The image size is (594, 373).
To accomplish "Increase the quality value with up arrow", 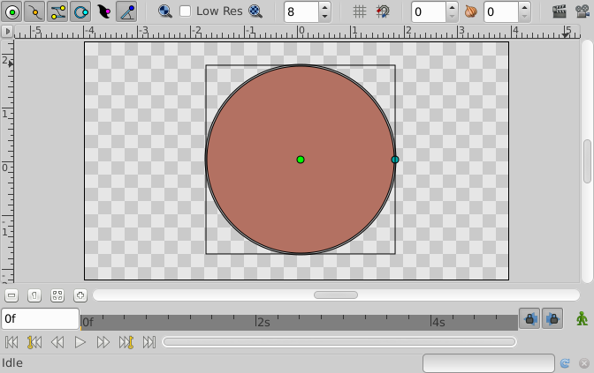I will point(324,7).
